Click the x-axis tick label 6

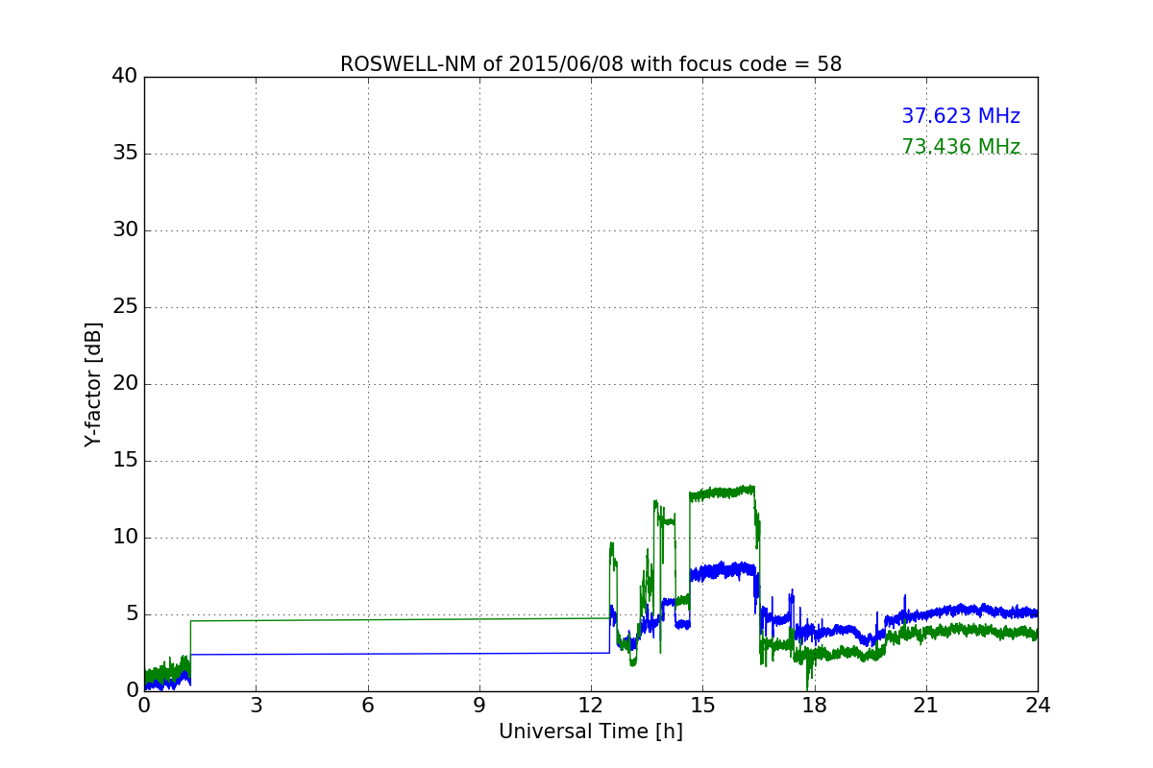(x=368, y=706)
